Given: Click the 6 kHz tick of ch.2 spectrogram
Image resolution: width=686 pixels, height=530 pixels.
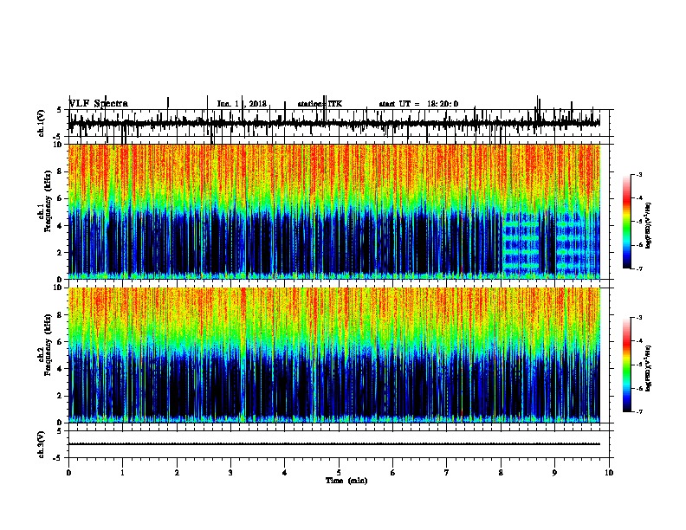Looking at the screenshot, I should [61, 342].
